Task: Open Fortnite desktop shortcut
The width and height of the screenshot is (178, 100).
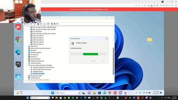Action: pyautogui.click(x=18, y=78)
